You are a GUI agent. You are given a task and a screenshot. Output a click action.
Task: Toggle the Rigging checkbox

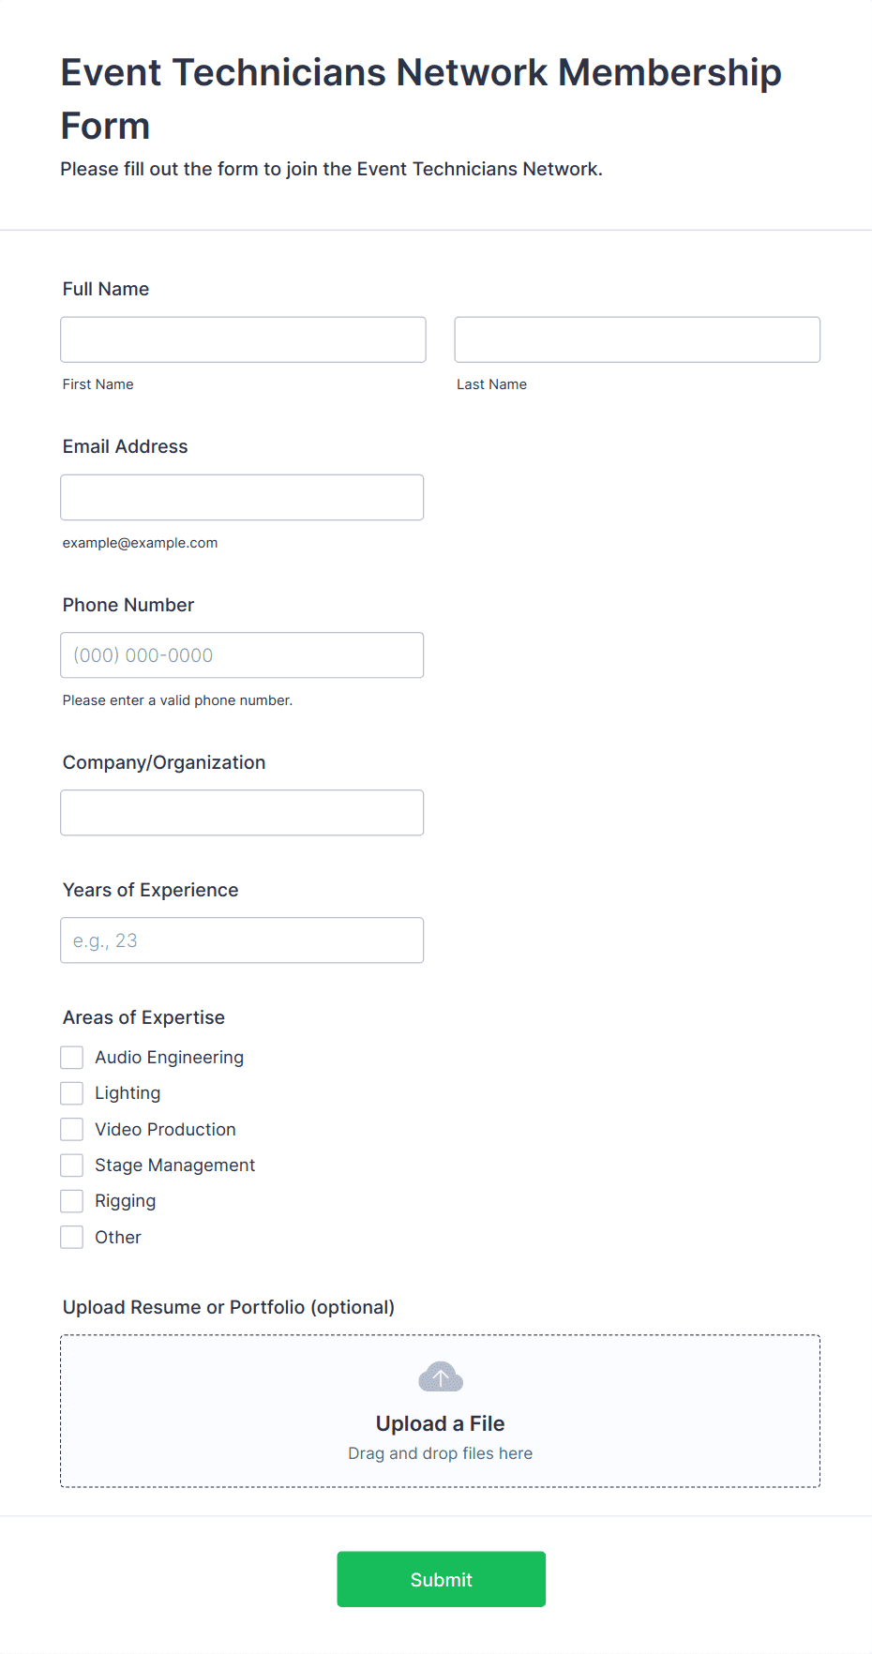(x=72, y=1201)
